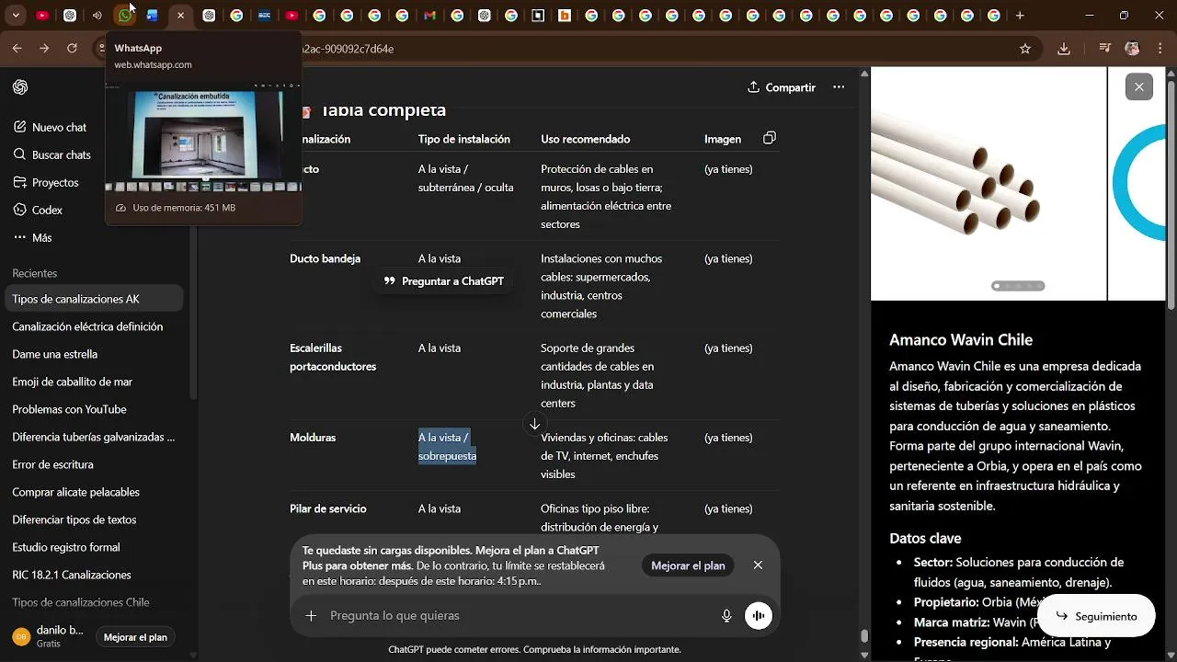Dismiss the plan limit banner
Viewport: 1177px width, 662px height.
(758, 565)
